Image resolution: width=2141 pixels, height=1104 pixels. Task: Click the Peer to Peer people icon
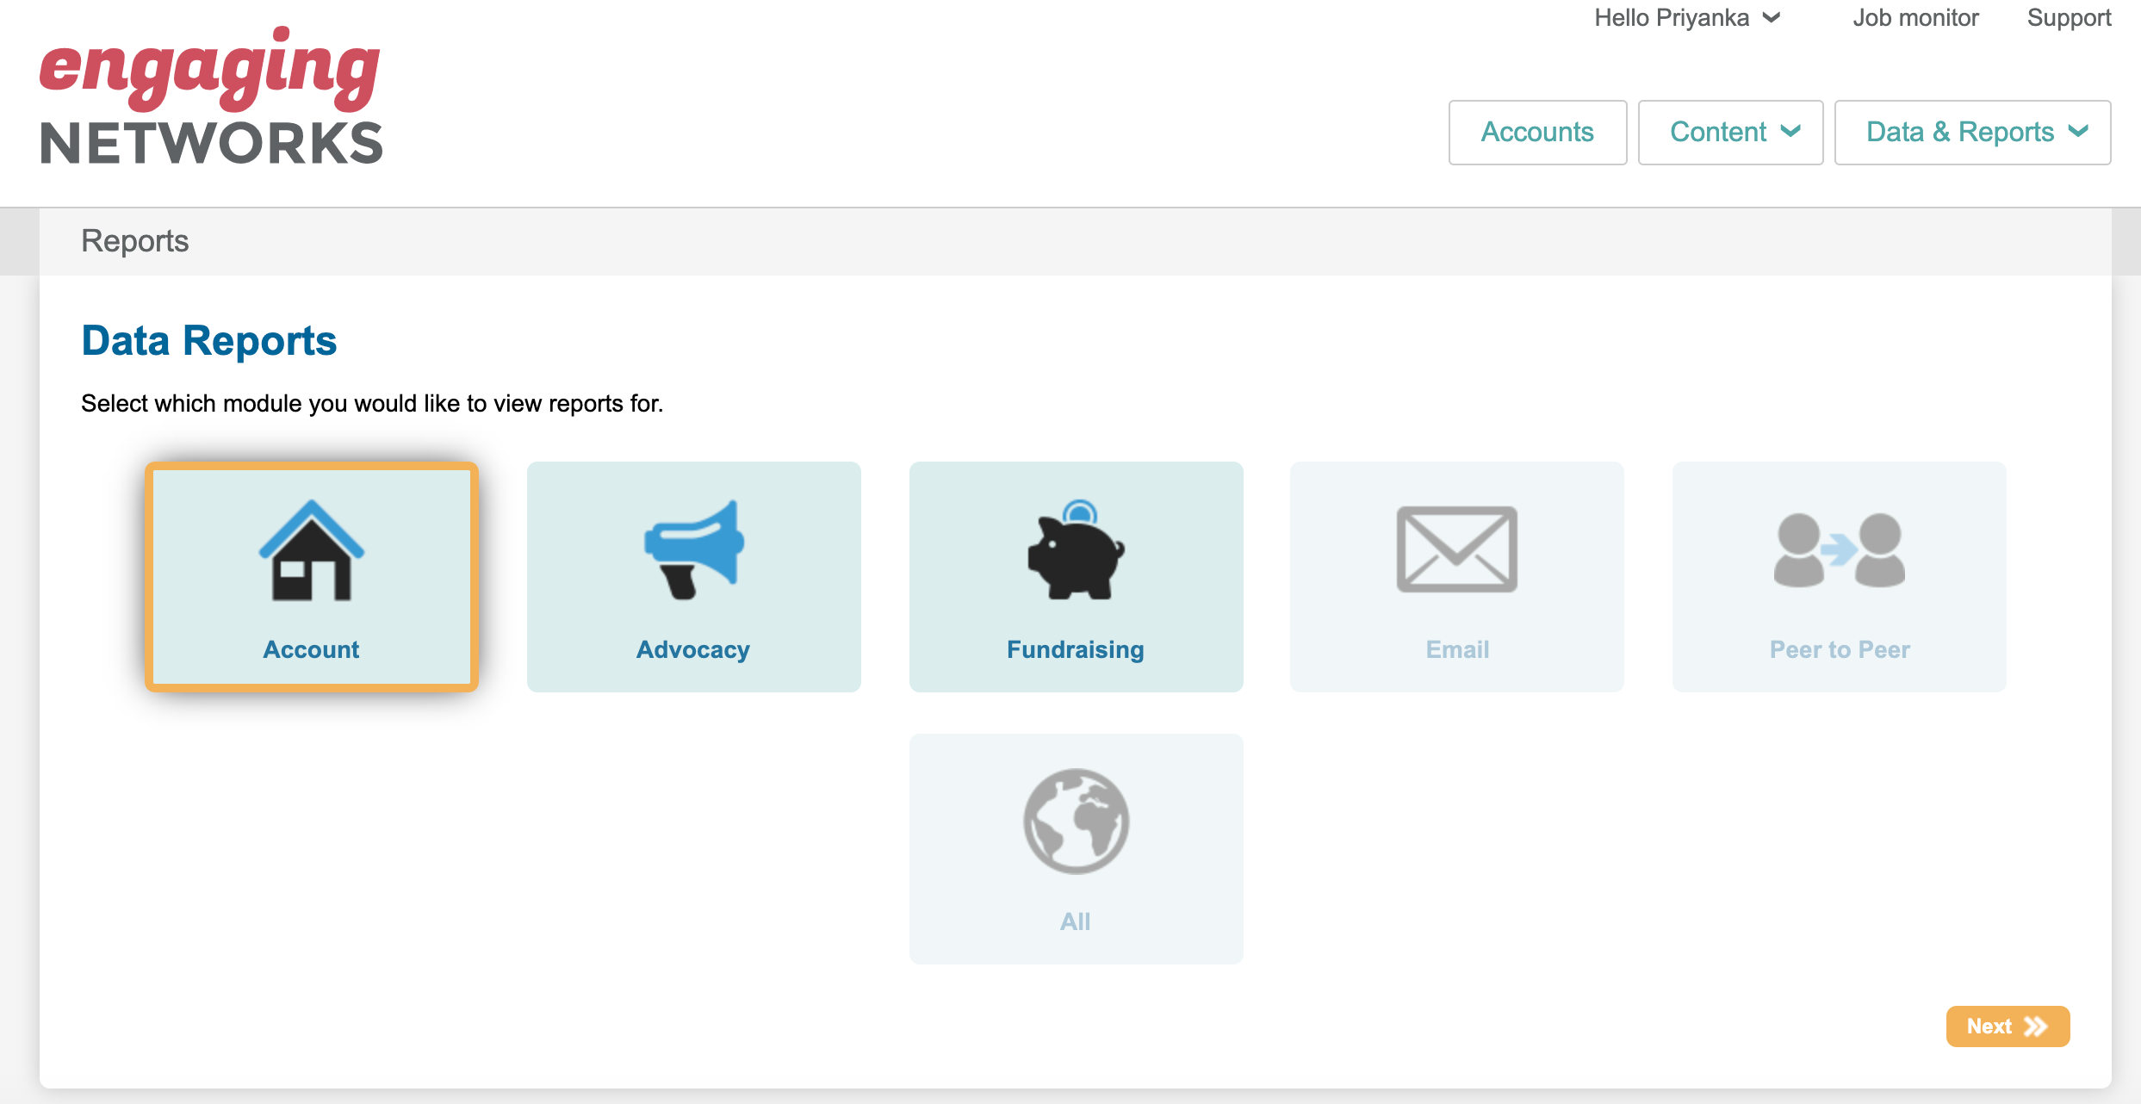coord(1839,551)
